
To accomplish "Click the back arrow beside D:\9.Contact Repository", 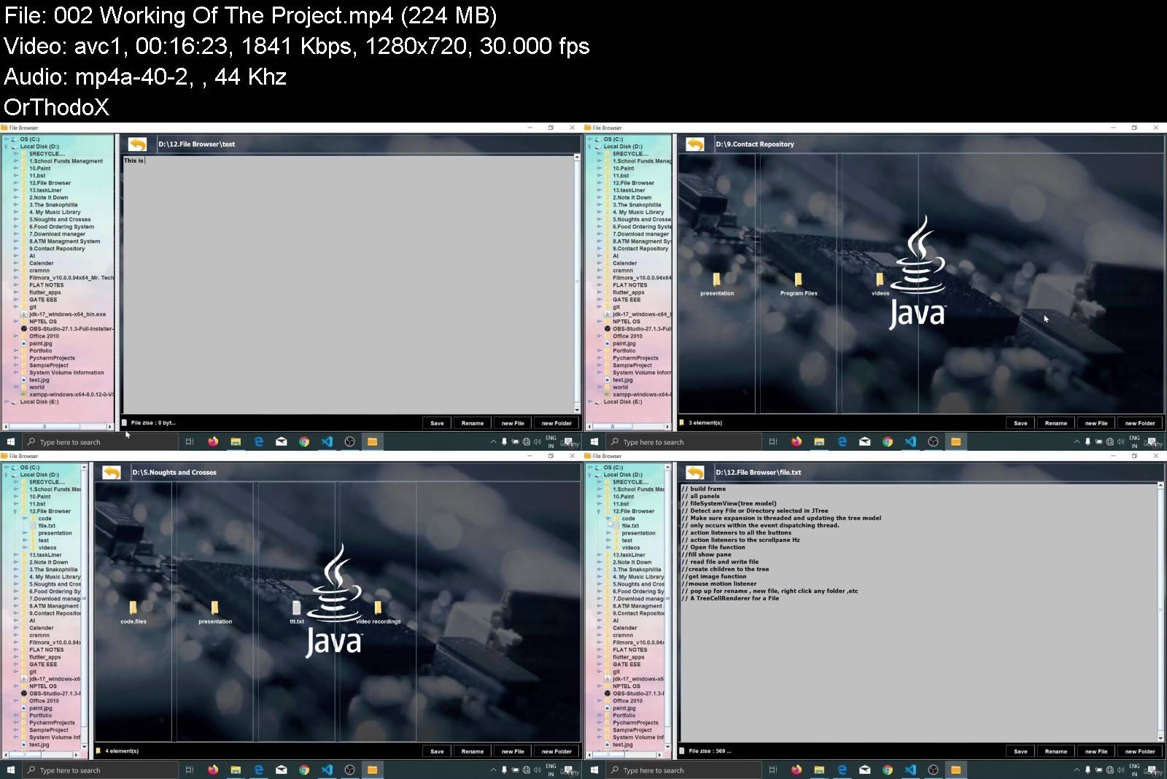I will [x=695, y=144].
